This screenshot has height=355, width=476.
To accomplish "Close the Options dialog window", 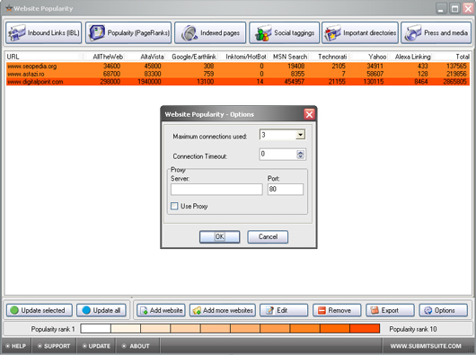I will click(x=309, y=114).
